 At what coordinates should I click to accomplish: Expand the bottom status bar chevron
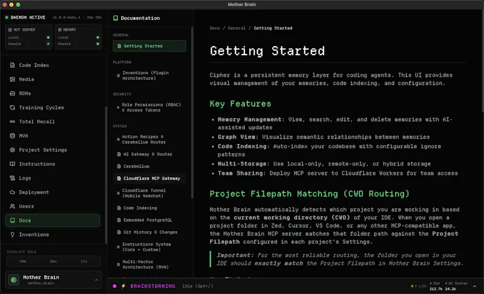[474, 286]
